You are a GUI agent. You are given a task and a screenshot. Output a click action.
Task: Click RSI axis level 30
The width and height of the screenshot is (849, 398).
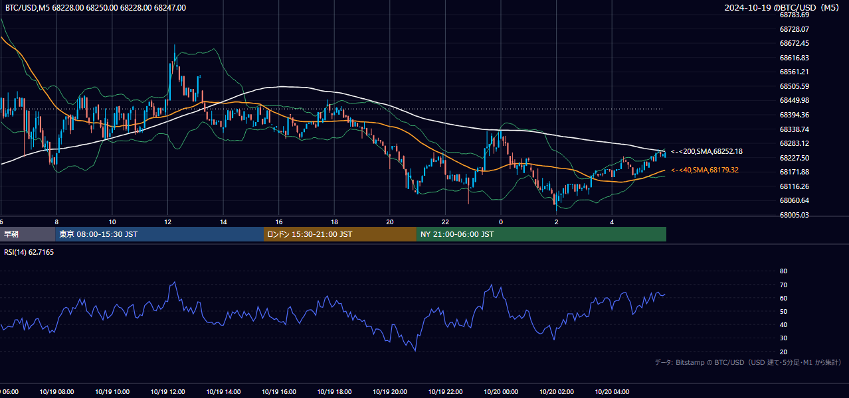click(x=783, y=338)
